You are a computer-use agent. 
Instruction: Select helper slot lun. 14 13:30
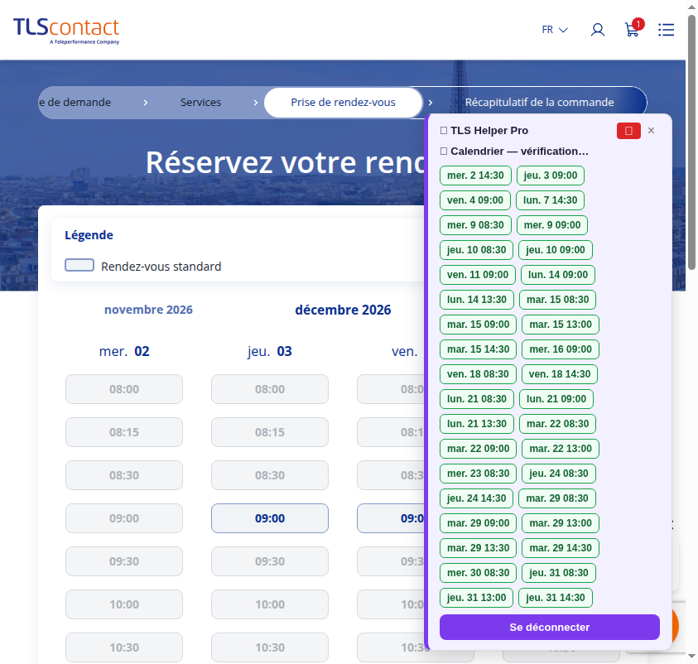tap(477, 300)
